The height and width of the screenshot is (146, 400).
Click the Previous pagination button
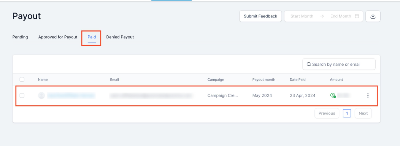click(327, 113)
